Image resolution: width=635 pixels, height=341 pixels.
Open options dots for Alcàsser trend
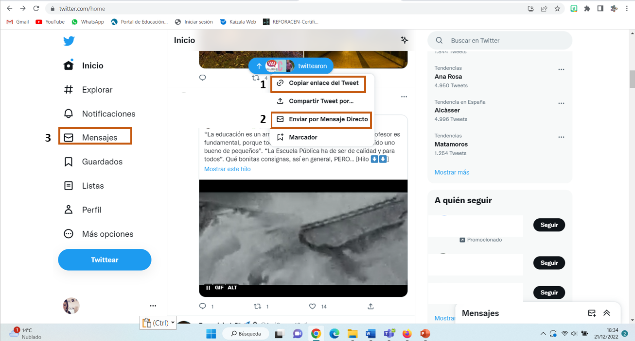pyautogui.click(x=561, y=103)
